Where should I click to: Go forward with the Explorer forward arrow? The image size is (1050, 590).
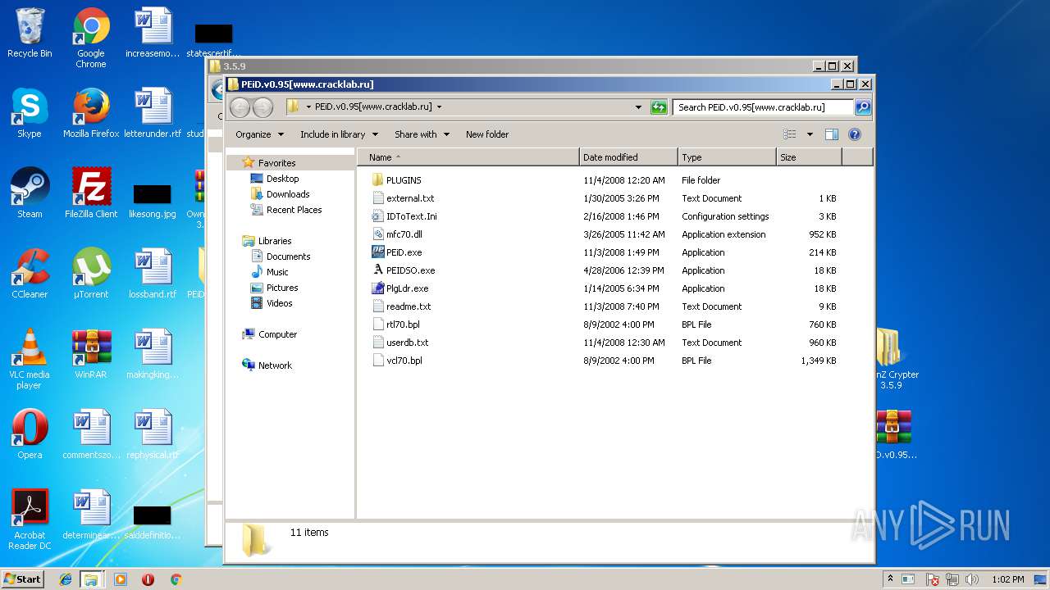pos(262,107)
